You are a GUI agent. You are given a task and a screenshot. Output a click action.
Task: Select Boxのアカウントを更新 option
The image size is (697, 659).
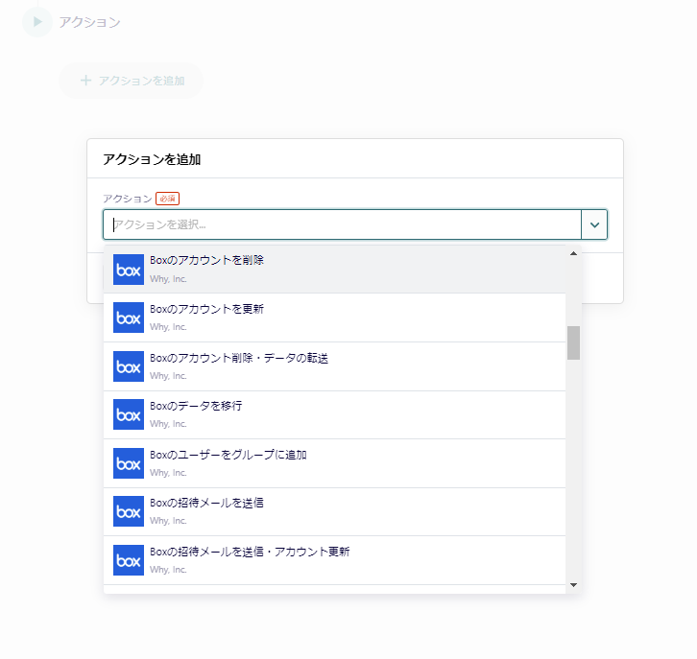point(334,318)
